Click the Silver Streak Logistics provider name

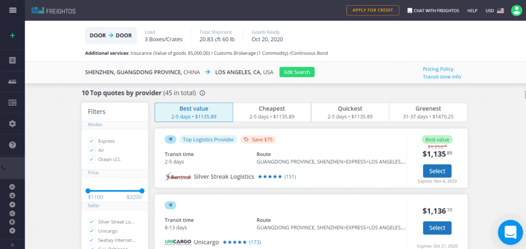click(224, 177)
